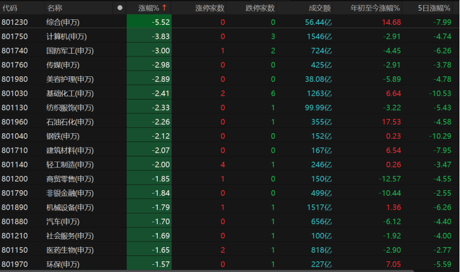Click the circle dot icon in header
460x272 pixels.
point(120,8)
